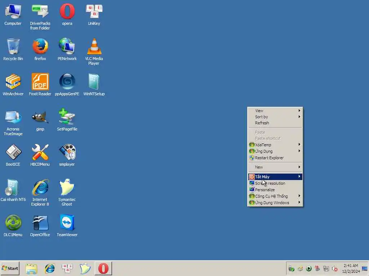Open the Computer desktop icon
369x276 pixels.
[x=13, y=14]
